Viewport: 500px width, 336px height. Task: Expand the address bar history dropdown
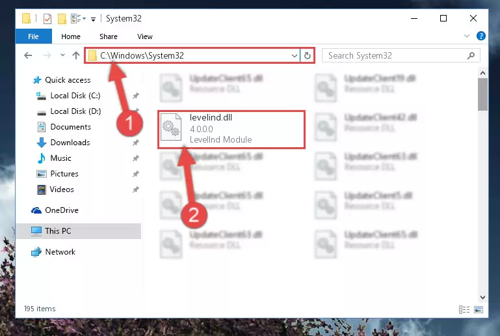coord(295,56)
